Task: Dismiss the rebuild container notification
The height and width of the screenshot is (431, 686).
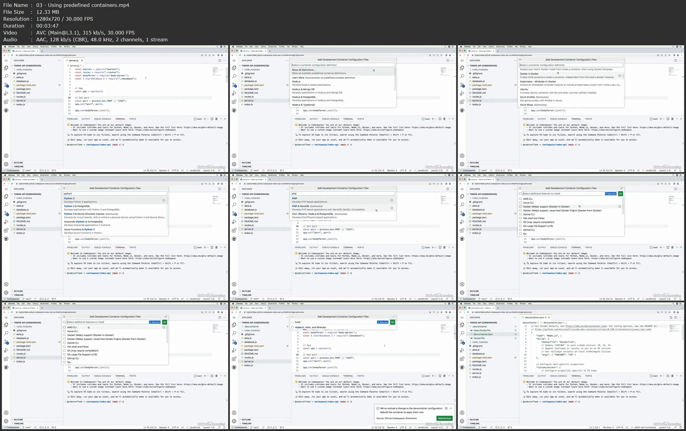Action: tap(451, 408)
